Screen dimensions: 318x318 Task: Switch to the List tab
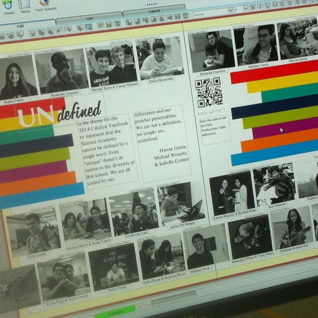(89, 18)
